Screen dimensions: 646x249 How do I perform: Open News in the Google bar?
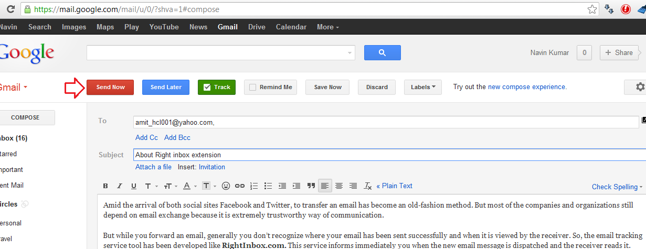(x=198, y=27)
